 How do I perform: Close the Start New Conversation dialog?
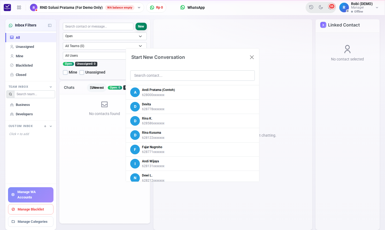(252, 57)
